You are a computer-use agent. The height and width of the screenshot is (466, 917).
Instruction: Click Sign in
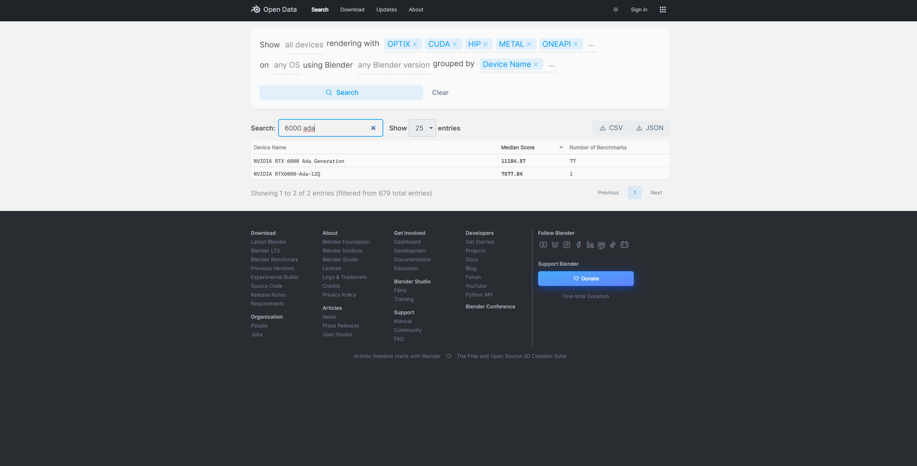coord(639,10)
